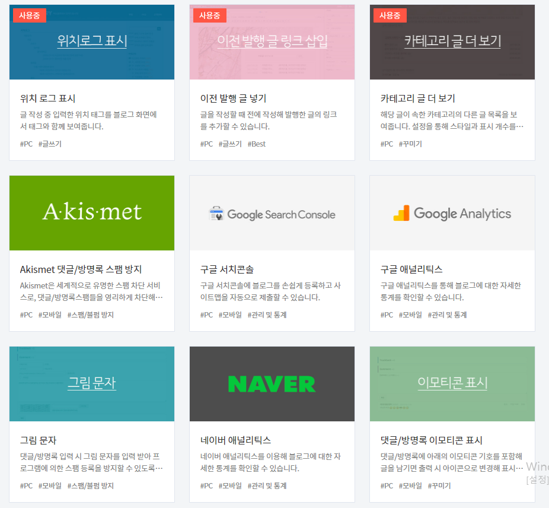This screenshot has width=549, height=508.
Task: Click #모바일 tag under 구글 서치콘솔
Action: click(x=231, y=315)
